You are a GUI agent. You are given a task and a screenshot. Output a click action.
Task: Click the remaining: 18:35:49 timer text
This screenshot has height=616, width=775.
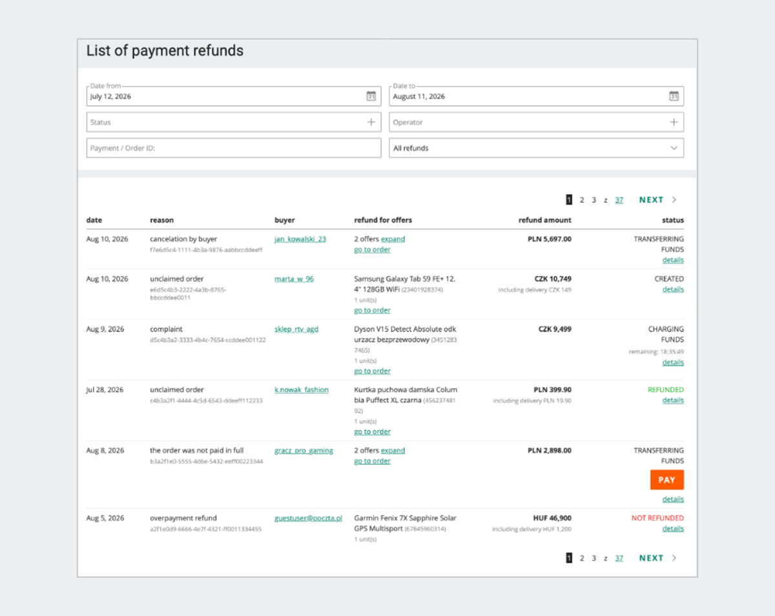(x=656, y=352)
